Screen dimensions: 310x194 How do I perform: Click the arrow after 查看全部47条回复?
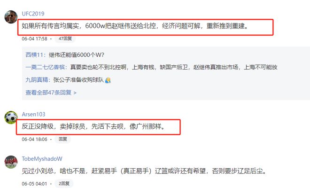click(75, 93)
